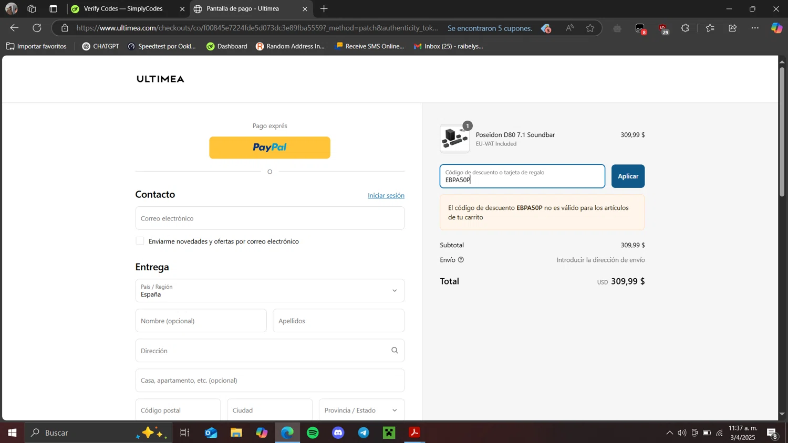
Task: Launch Outlook from the taskbar
Action: (x=211, y=433)
